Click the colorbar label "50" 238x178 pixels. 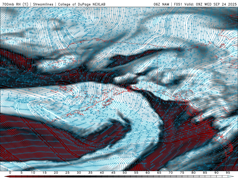pyautogui.click(x=125, y=173)
